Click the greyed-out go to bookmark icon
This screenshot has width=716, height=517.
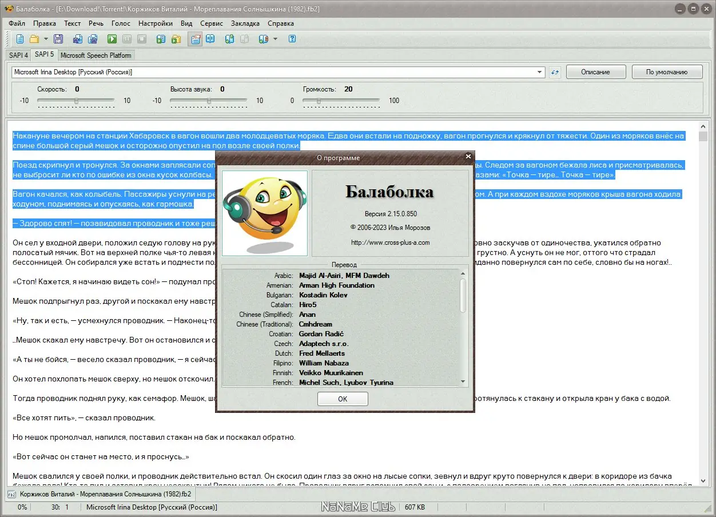click(x=244, y=39)
